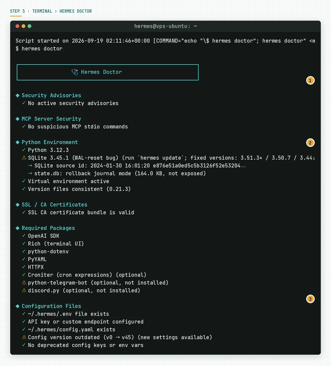331x366 pixels.
Task: Click the Required Packages heading
Action: tap(48, 228)
